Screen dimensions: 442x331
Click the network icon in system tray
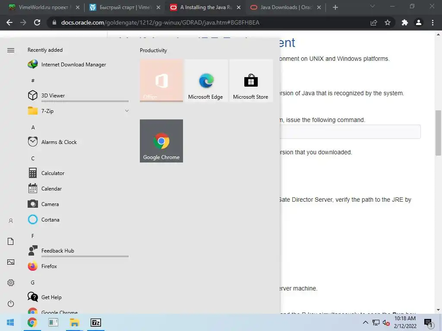pos(376,322)
